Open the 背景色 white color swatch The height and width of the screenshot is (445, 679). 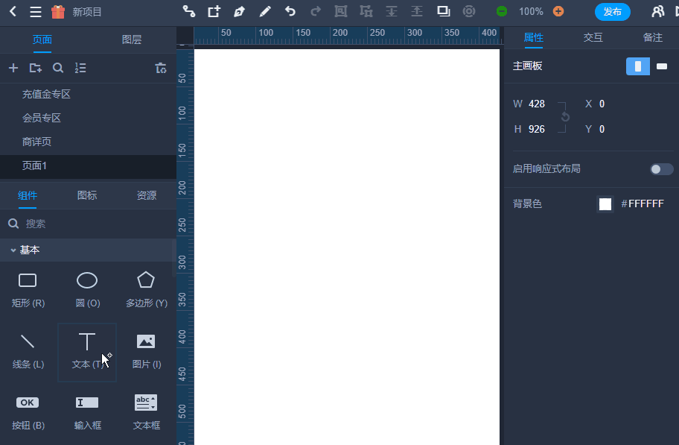[x=605, y=203]
